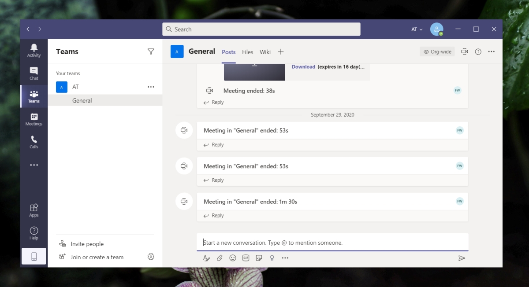Screen dimensions: 529x287
Task: View the Org-wide channel visibility badge
Action: pyautogui.click(x=437, y=52)
